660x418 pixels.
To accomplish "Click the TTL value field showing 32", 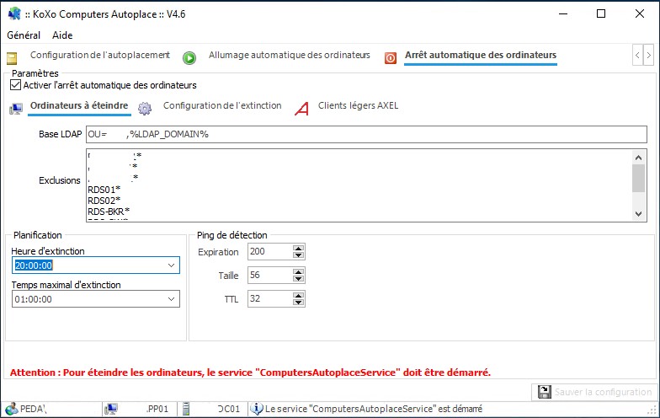I will coord(270,298).
